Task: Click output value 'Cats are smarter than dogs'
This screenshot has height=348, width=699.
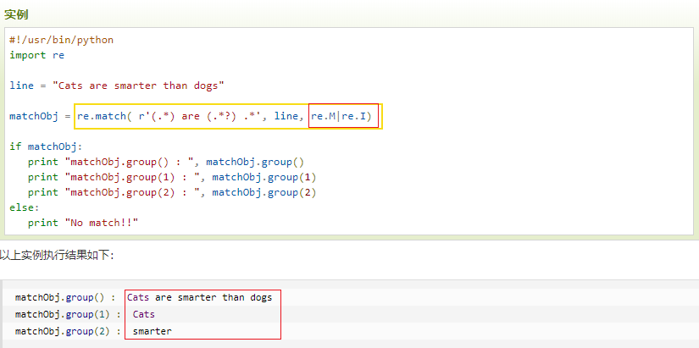Action: click(x=200, y=298)
